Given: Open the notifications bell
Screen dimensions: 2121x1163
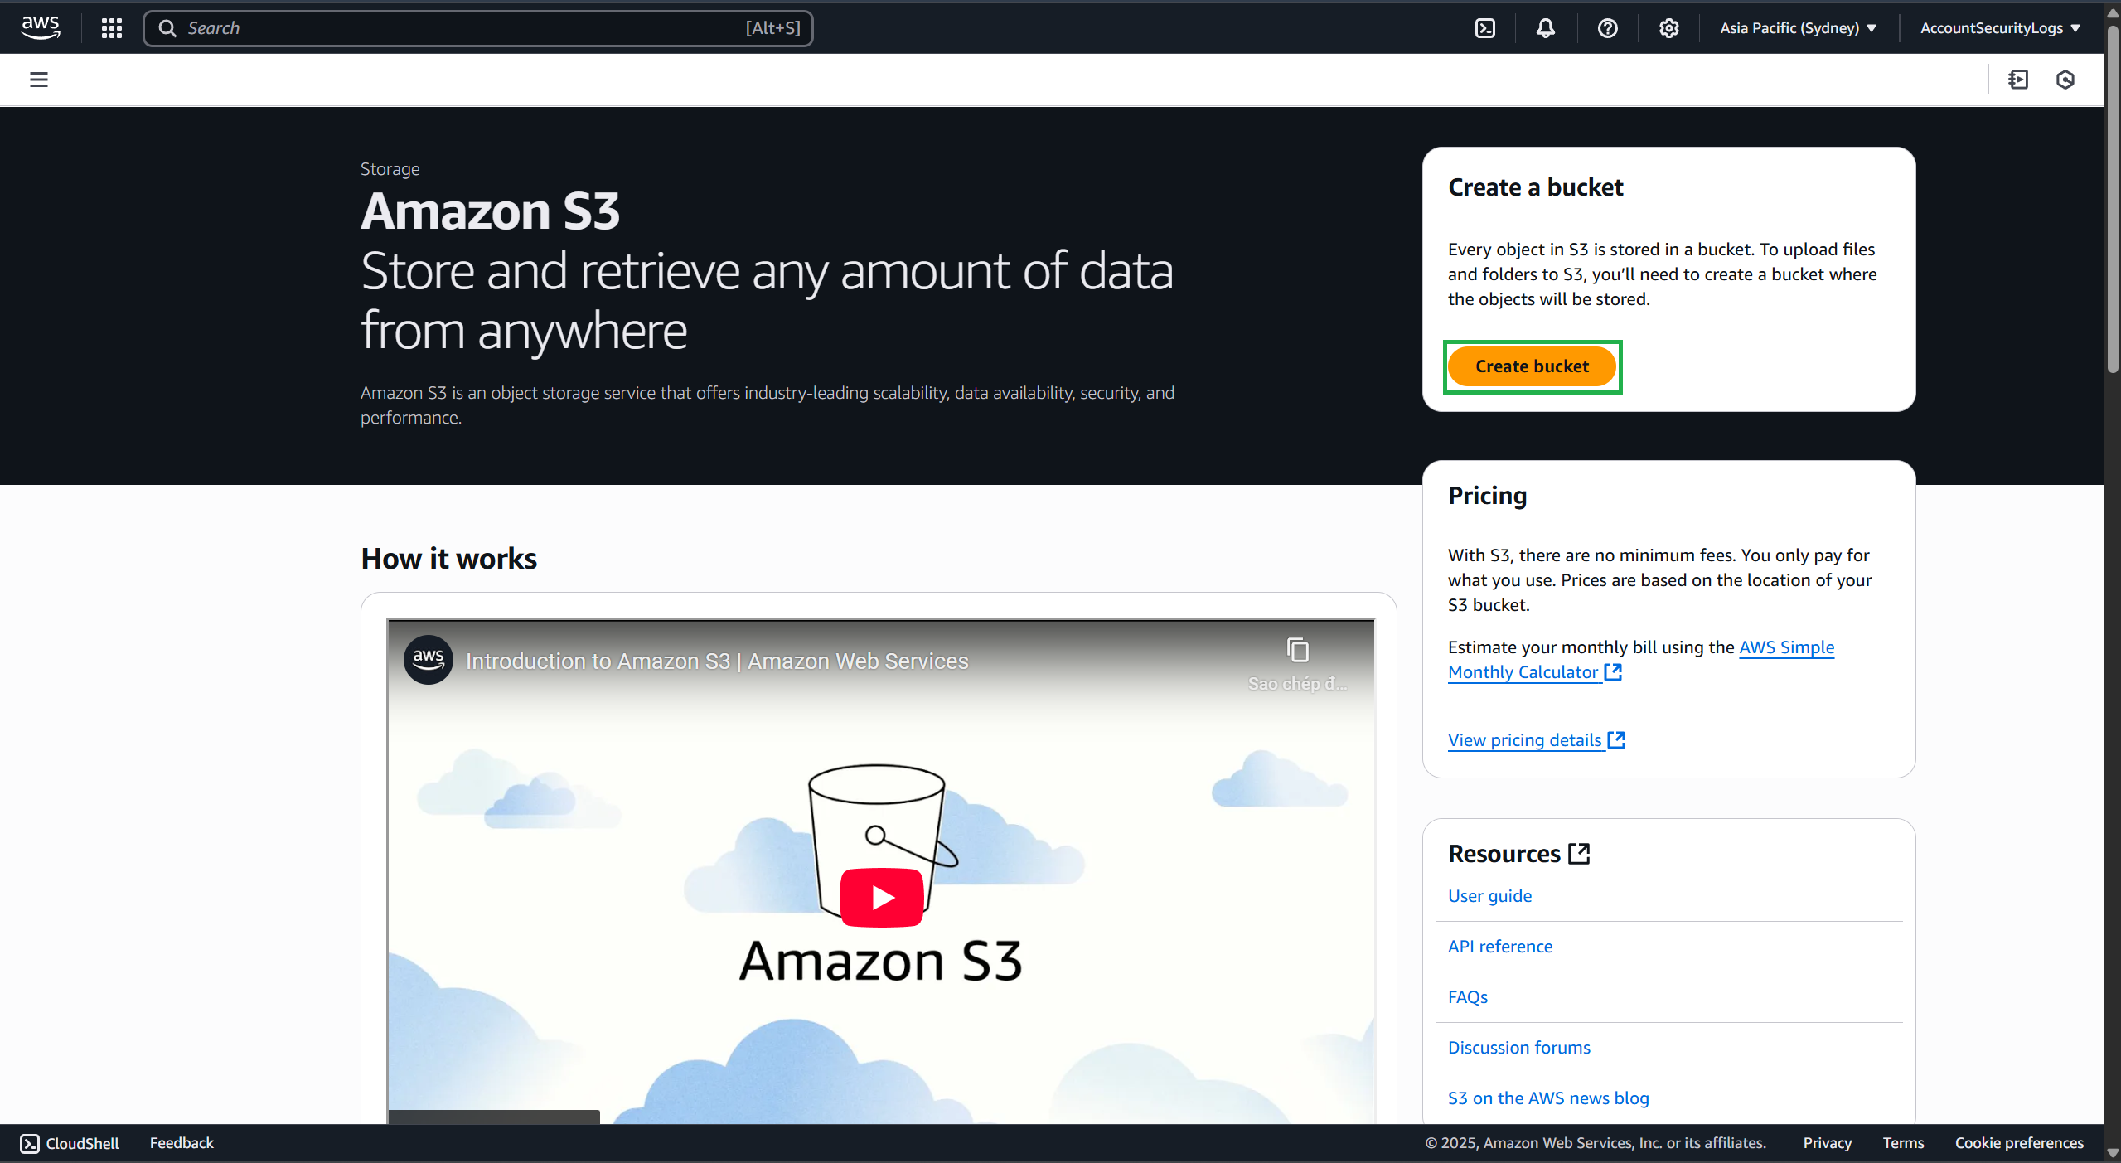Looking at the screenshot, I should tap(1546, 27).
